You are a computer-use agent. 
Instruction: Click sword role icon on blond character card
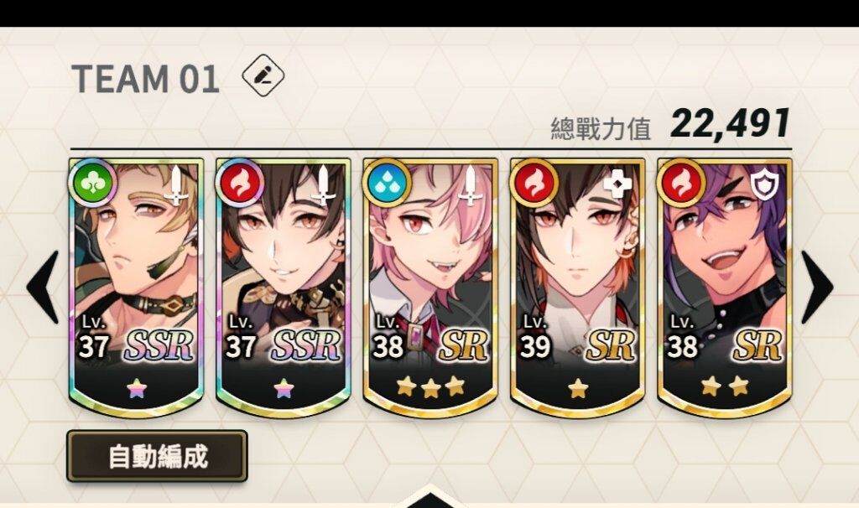click(x=176, y=185)
